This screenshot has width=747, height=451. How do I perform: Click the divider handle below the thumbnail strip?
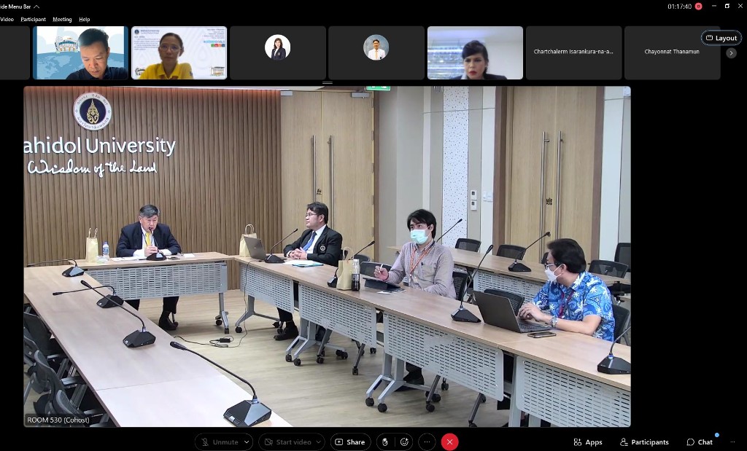click(x=328, y=83)
